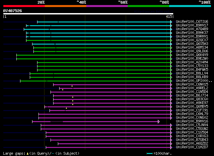
Task: Click the purple alignment bar for A6QZD2
Action: coord(114,144)
